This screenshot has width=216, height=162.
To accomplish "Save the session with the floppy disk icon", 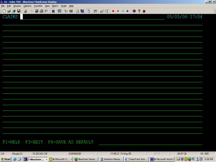I will click(x=19, y=11).
